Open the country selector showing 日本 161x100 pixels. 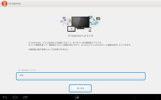pos(81,76)
